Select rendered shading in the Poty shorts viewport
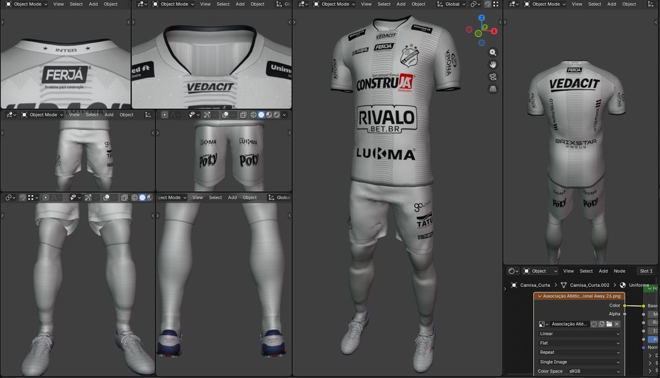Screen dimensions: 660x378 coord(277,115)
